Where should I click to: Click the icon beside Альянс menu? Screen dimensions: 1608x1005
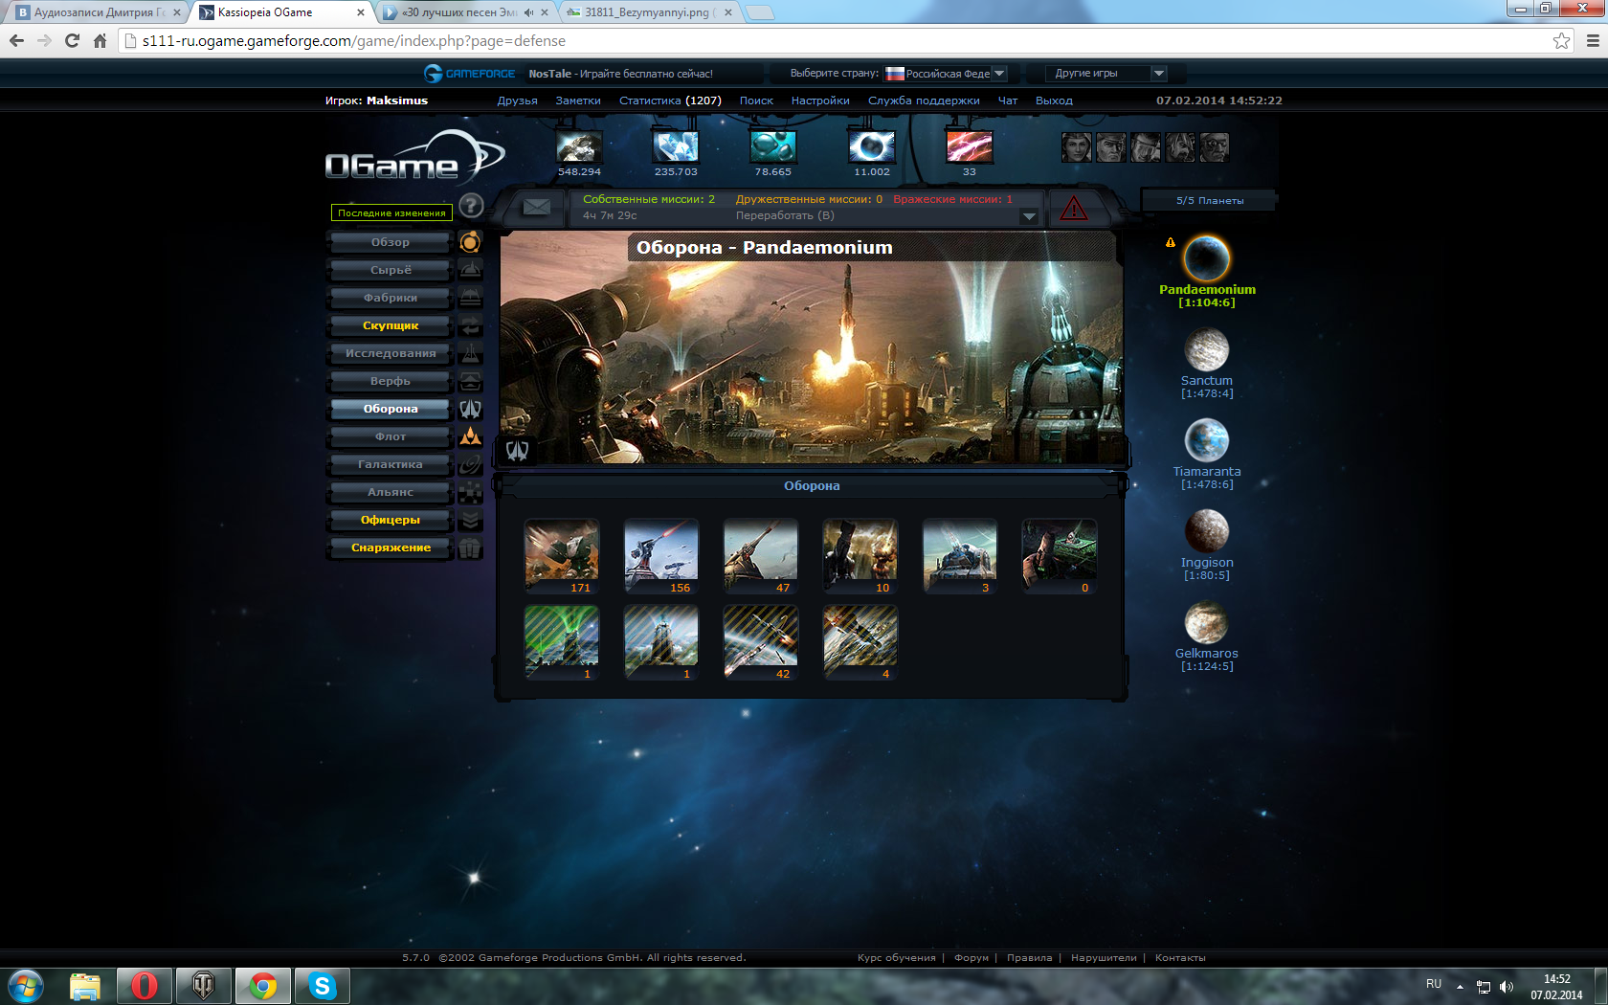470,492
